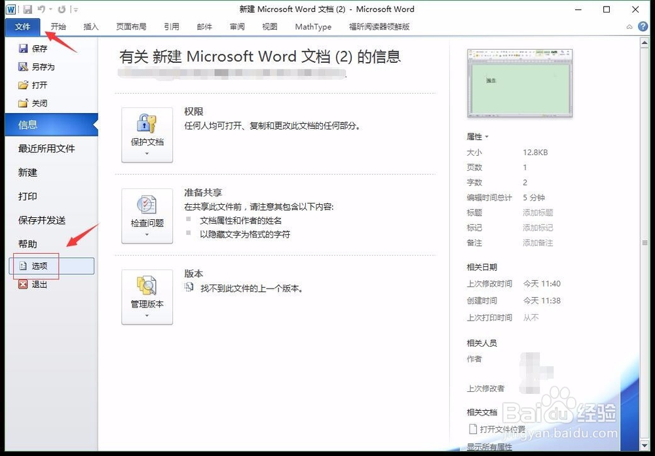The image size is (655, 456).
Task: Switch to the 邮件 ribbon tab
Action: click(204, 27)
